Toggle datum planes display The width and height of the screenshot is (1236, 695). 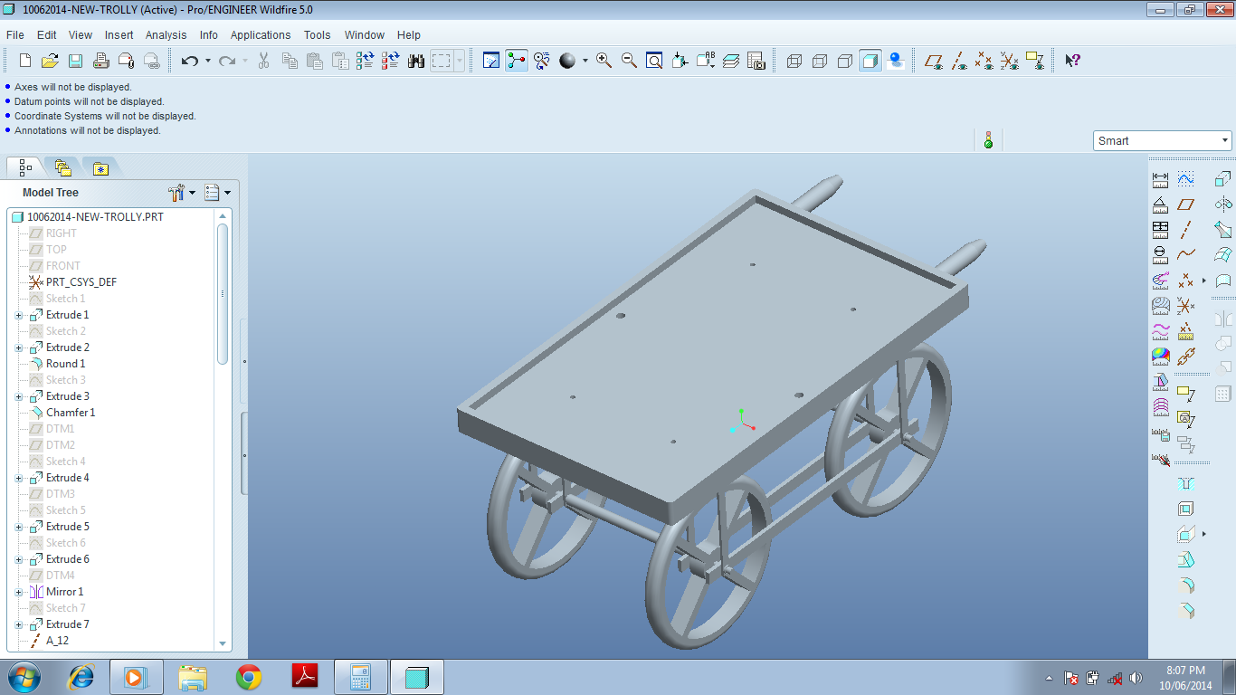click(934, 61)
